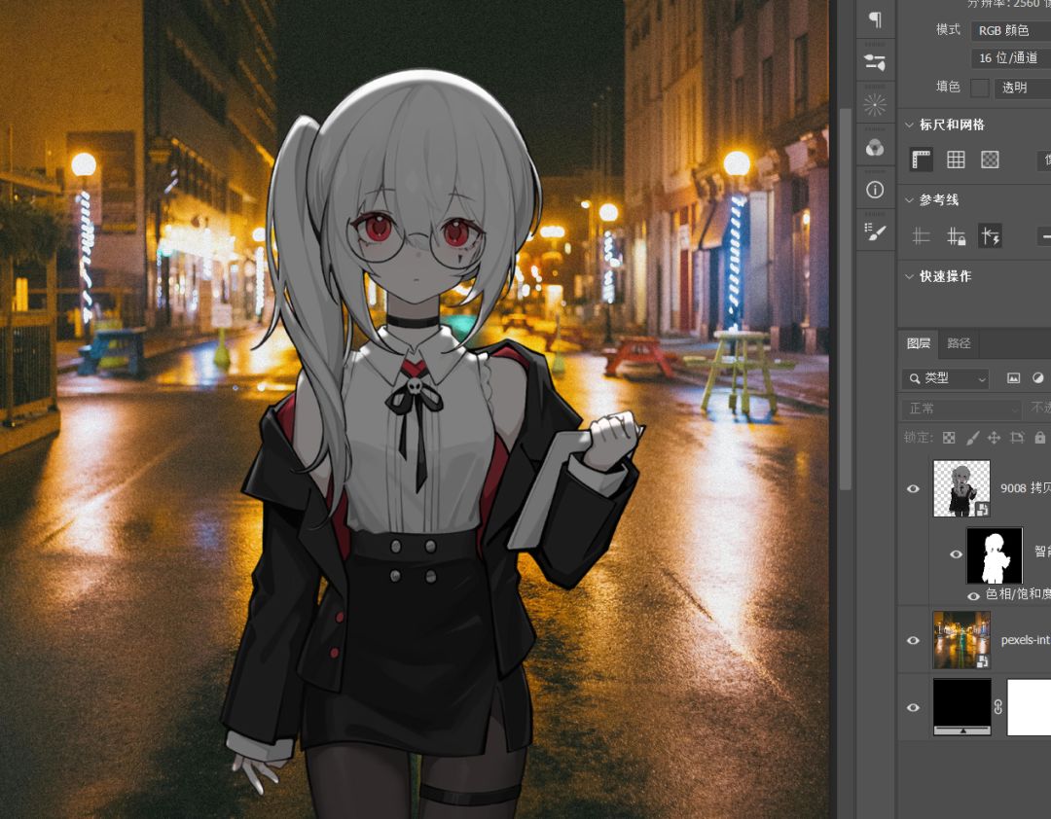Open the Brush Settings panel icon
The width and height of the screenshot is (1051, 819).
click(875, 62)
